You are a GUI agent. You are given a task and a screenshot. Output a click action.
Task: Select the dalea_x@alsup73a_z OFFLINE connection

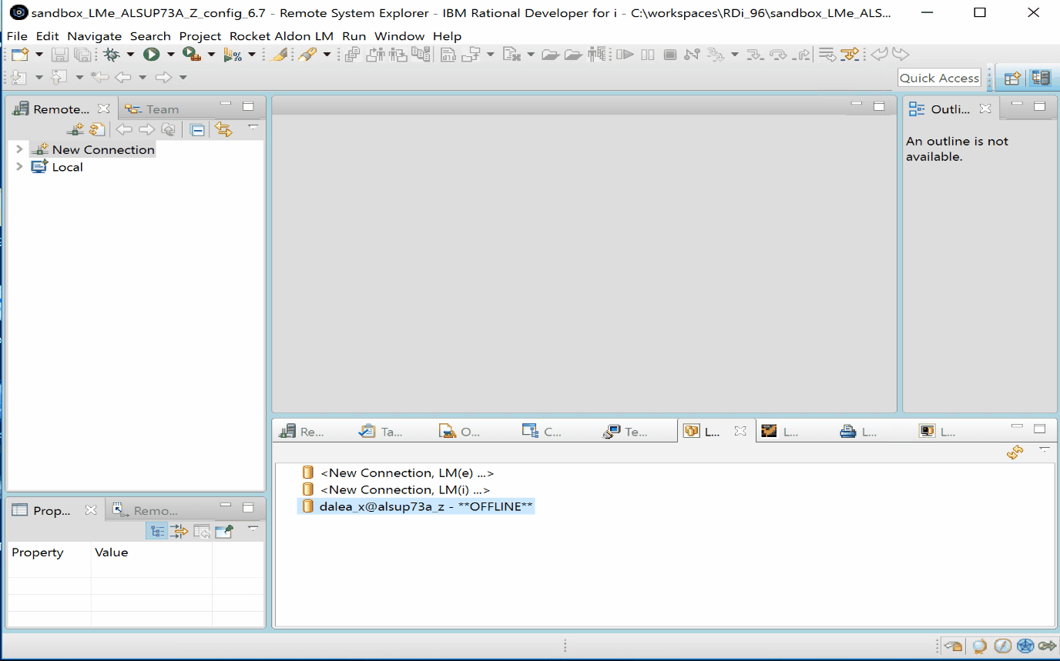tap(416, 506)
